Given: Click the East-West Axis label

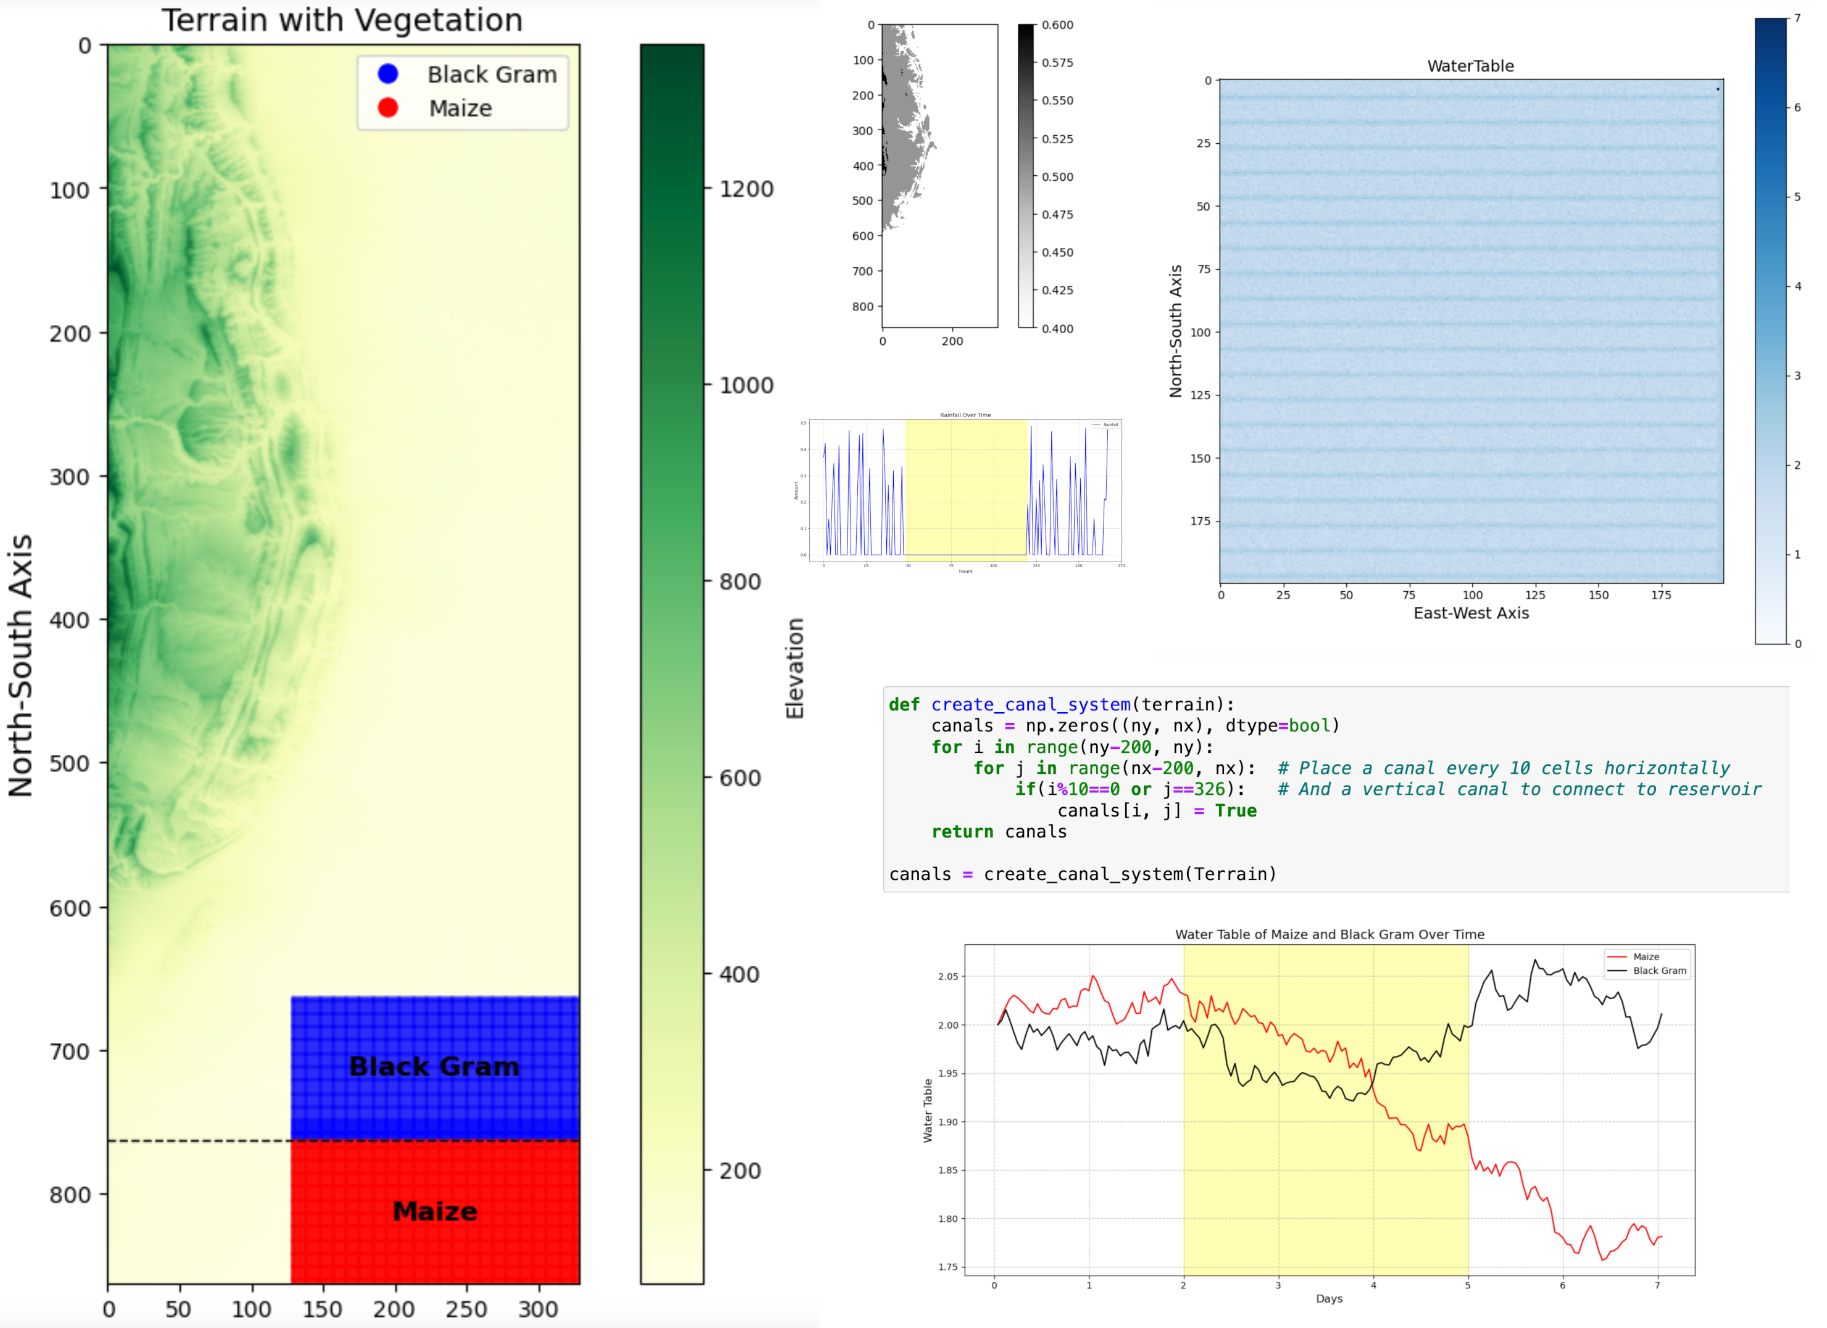Looking at the screenshot, I should [x=1471, y=613].
